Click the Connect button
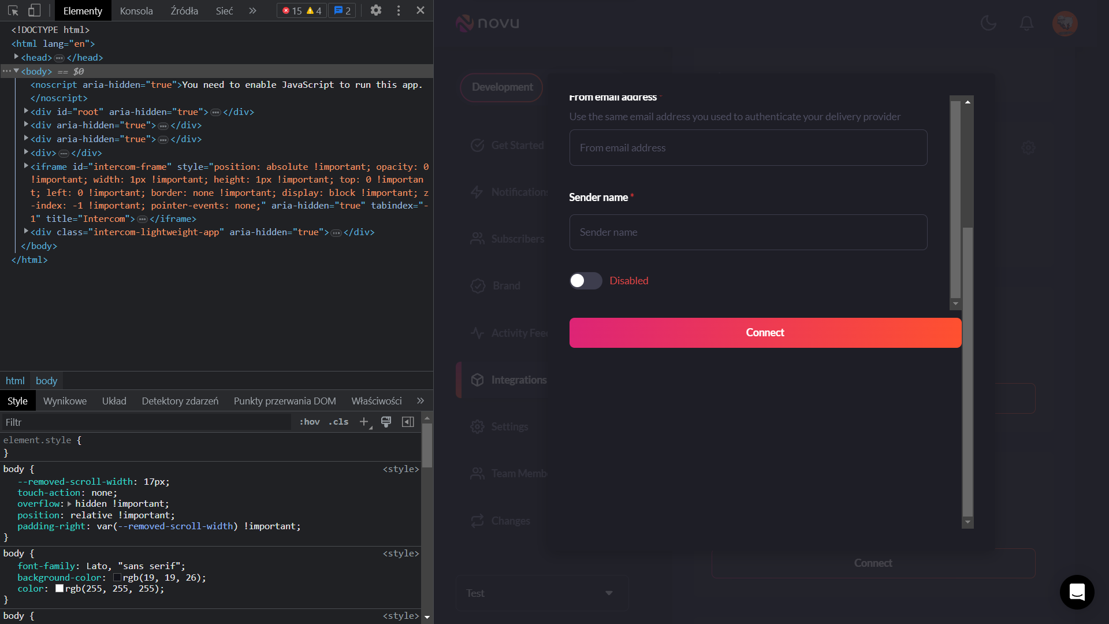Image resolution: width=1109 pixels, height=624 pixels. coord(765,333)
